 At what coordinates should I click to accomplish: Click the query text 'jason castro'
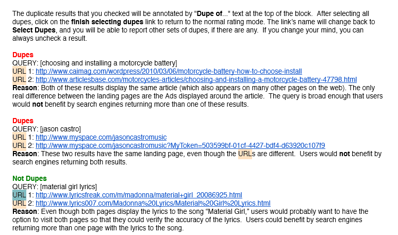(x=60, y=129)
